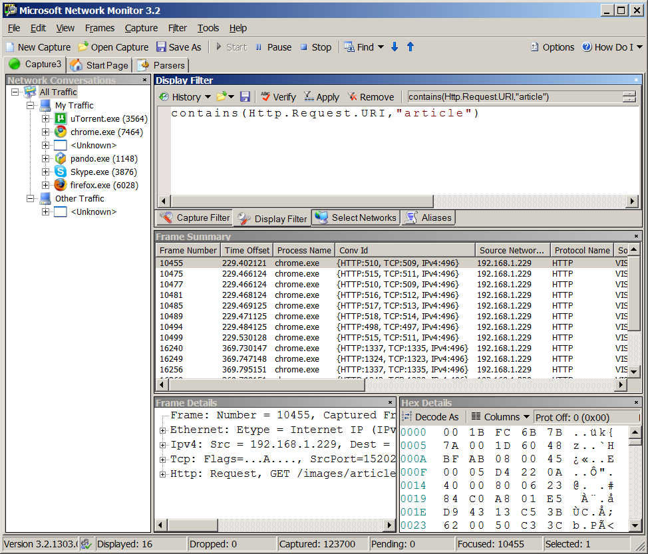The image size is (648, 554).
Task: Open the Columns dropdown in Hex Details
Action: 501,417
